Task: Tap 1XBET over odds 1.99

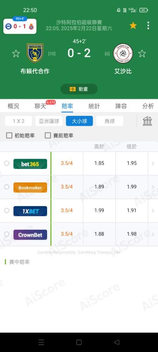Action: pos(99,210)
